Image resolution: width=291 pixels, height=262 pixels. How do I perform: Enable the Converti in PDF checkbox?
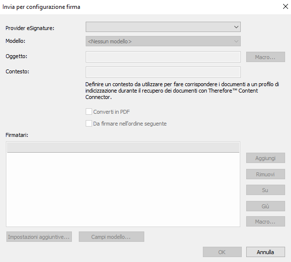point(89,112)
